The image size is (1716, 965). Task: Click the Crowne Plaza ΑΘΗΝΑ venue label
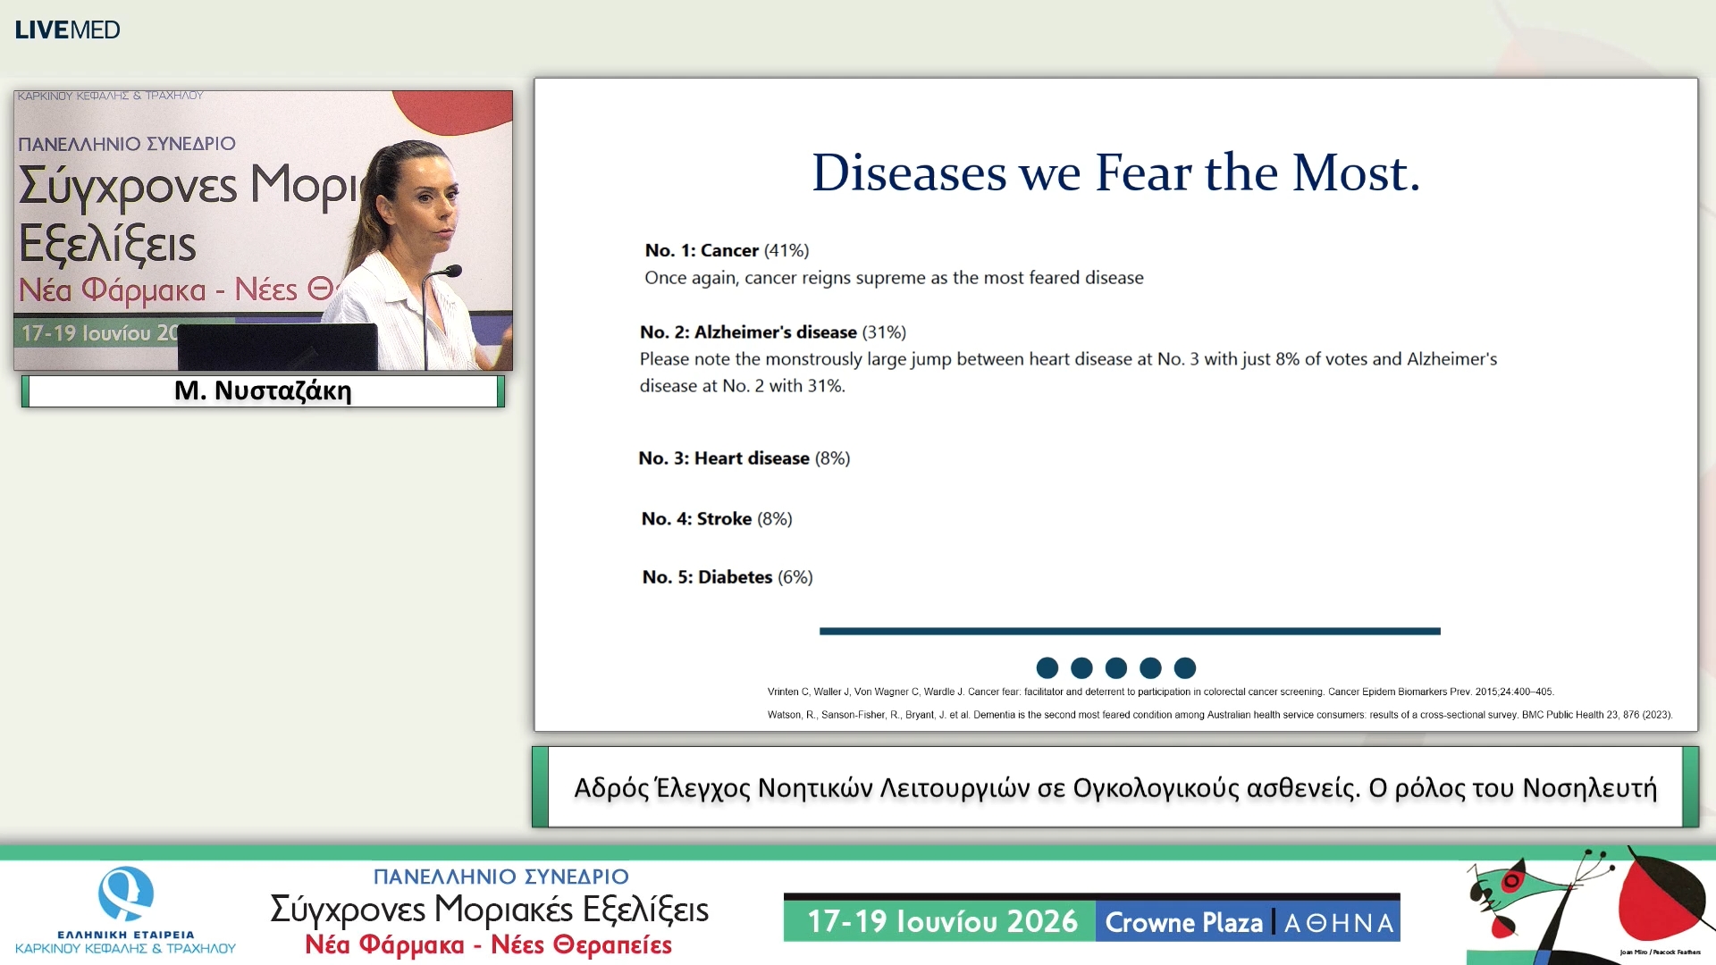click(1249, 921)
